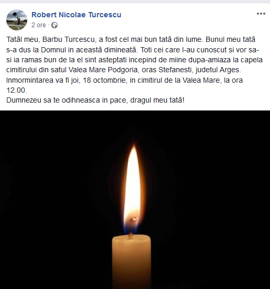Open the post options three-dots menu
The height and width of the screenshot is (289, 270).
pos(261,14)
